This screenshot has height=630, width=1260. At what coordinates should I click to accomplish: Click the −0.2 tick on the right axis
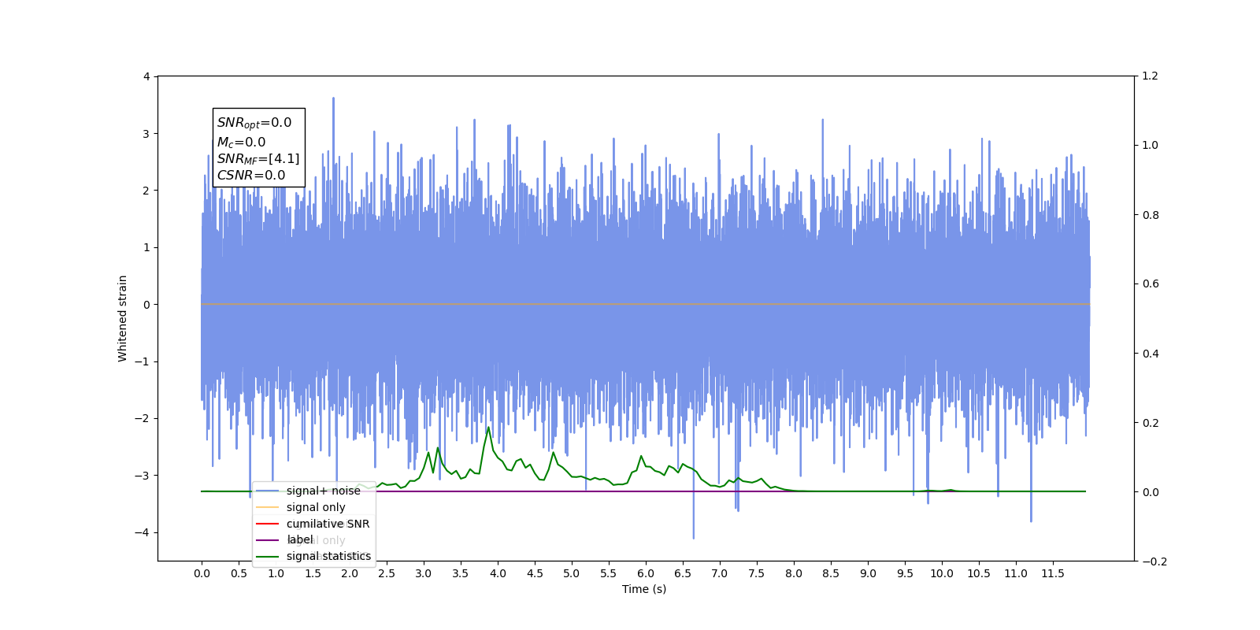tap(1154, 561)
